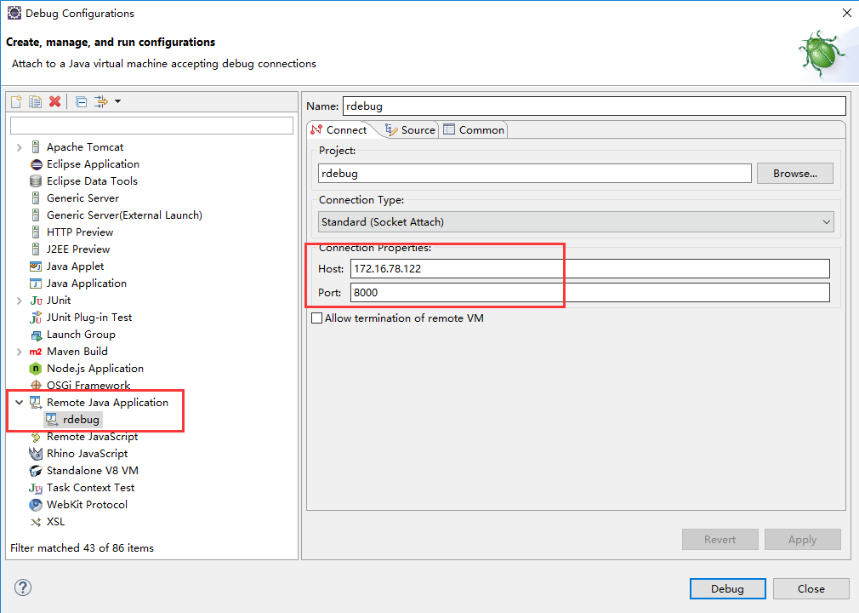Select the WebKit Protocol label

[87, 504]
